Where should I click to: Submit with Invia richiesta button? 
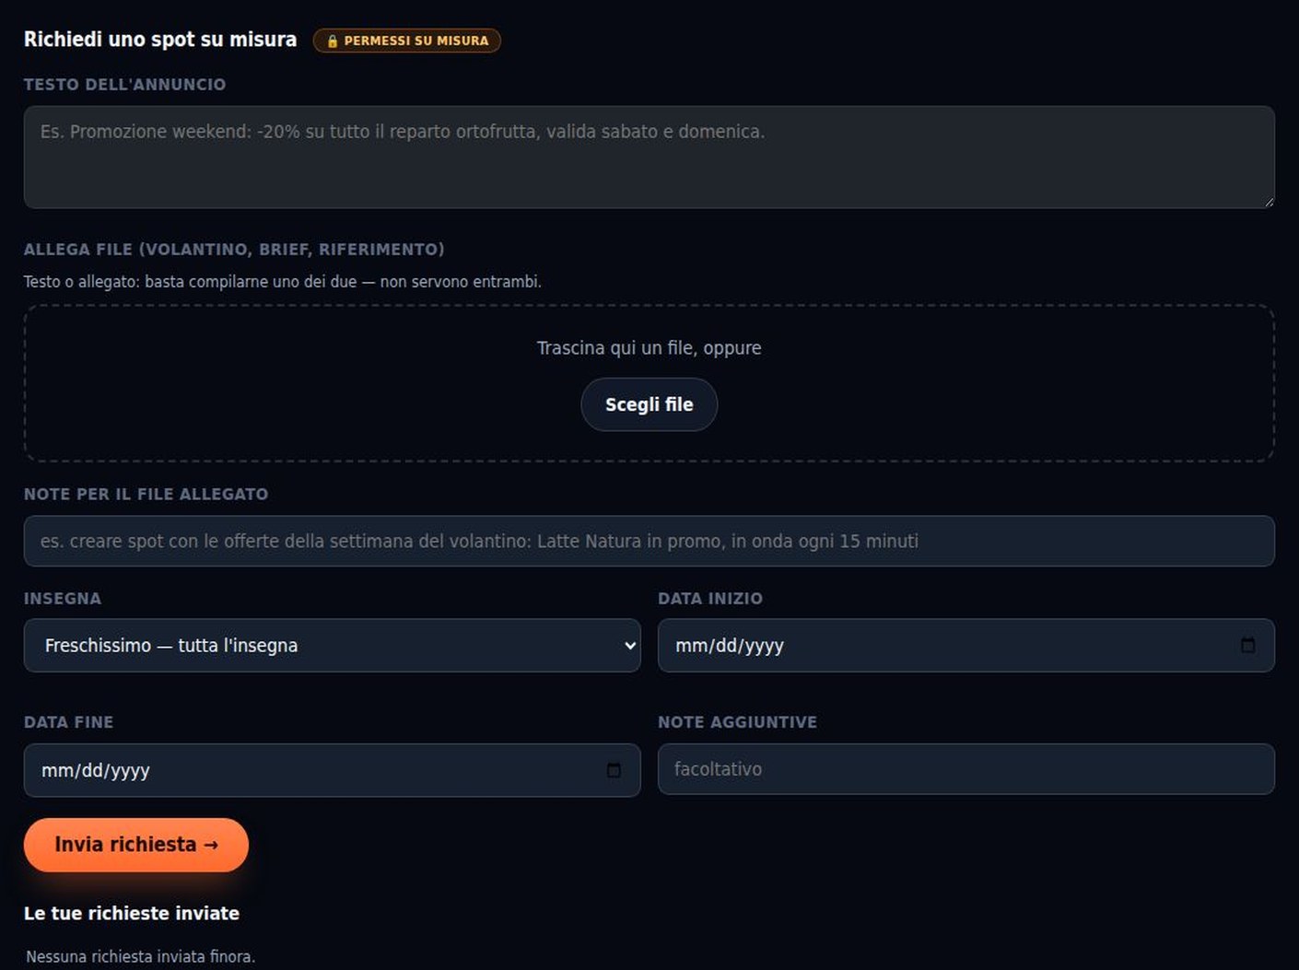(136, 845)
